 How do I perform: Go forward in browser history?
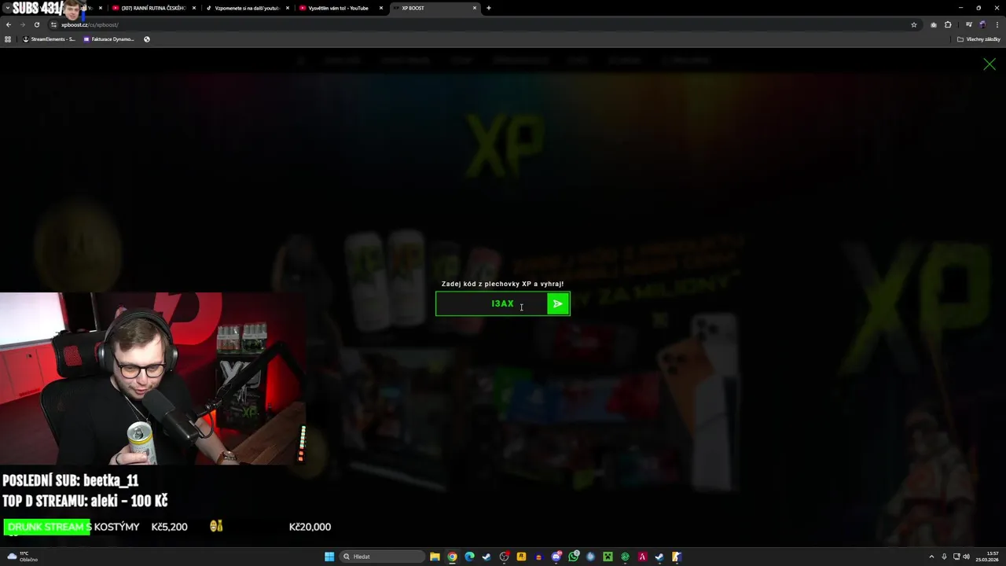point(22,24)
